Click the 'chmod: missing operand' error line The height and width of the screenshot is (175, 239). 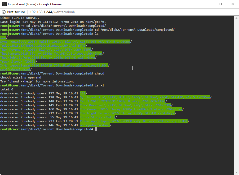[x=21, y=77]
